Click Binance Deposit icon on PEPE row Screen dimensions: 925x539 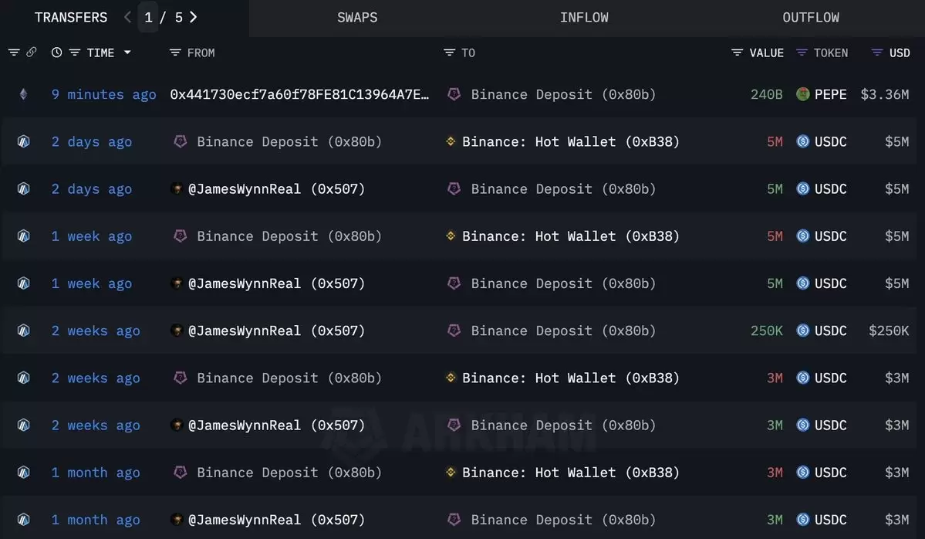click(x=454, y=94)
